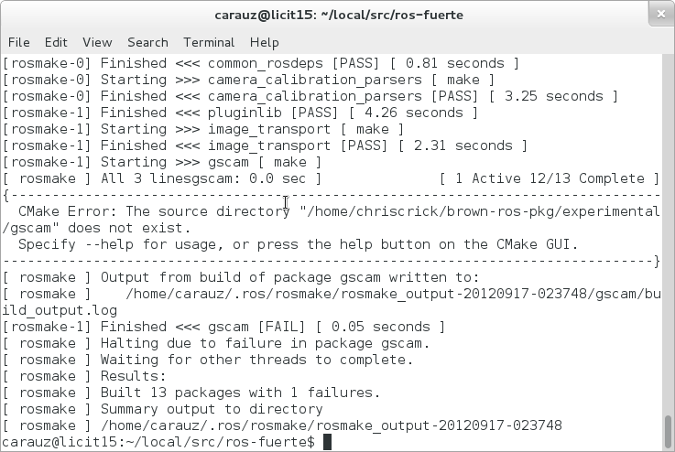
Task: Open the Edit menu
Action: (x=56, y=42)
